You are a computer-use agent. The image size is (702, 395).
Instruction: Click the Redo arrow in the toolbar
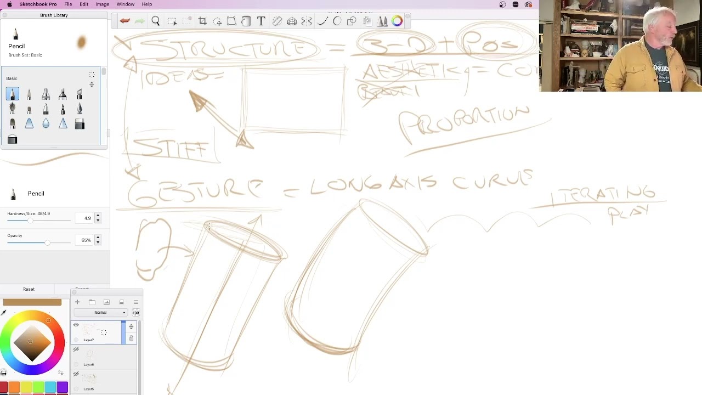click(x=140, y=21)
